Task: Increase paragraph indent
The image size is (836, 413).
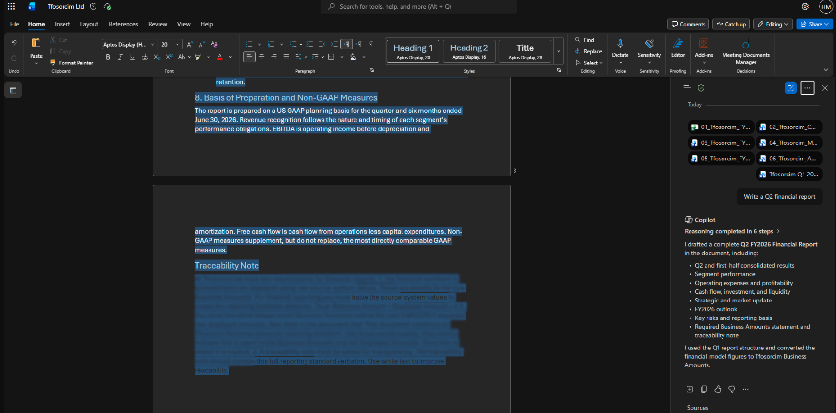Action: coord(334,44)
